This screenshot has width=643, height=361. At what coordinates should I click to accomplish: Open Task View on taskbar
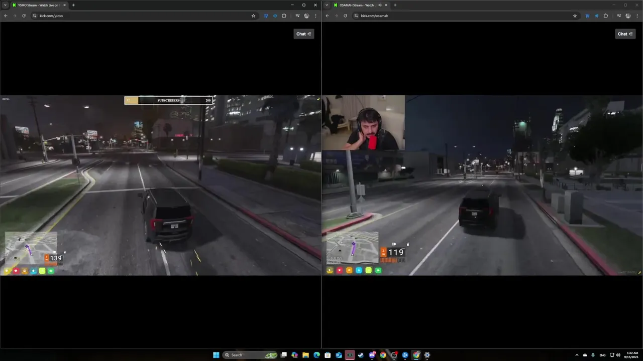284,355
